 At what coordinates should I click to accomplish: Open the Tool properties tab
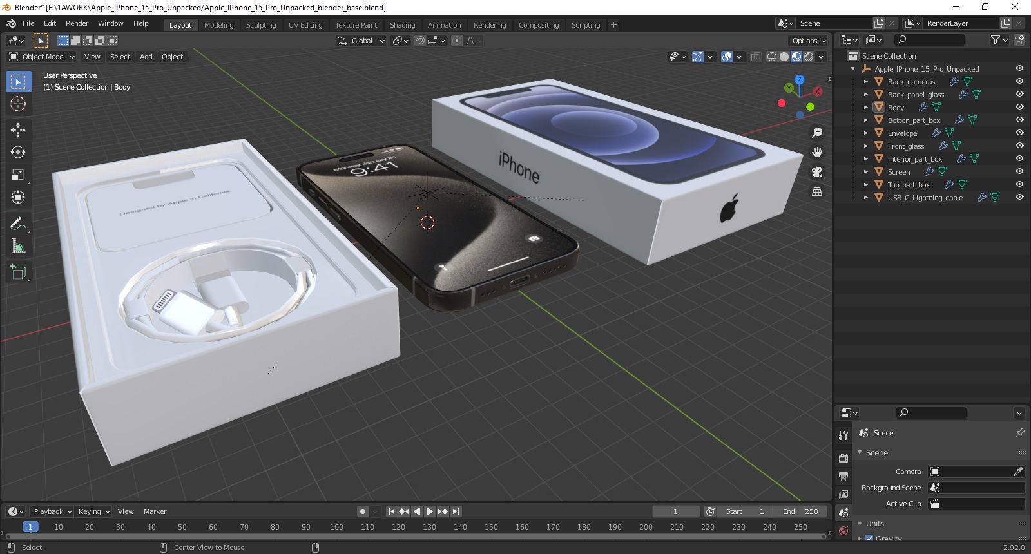tap(843, 435)
